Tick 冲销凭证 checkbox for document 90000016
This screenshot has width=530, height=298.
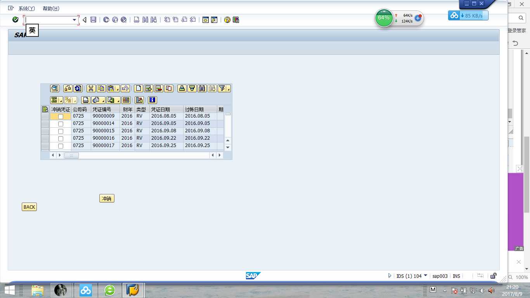[x=61, y=139]
